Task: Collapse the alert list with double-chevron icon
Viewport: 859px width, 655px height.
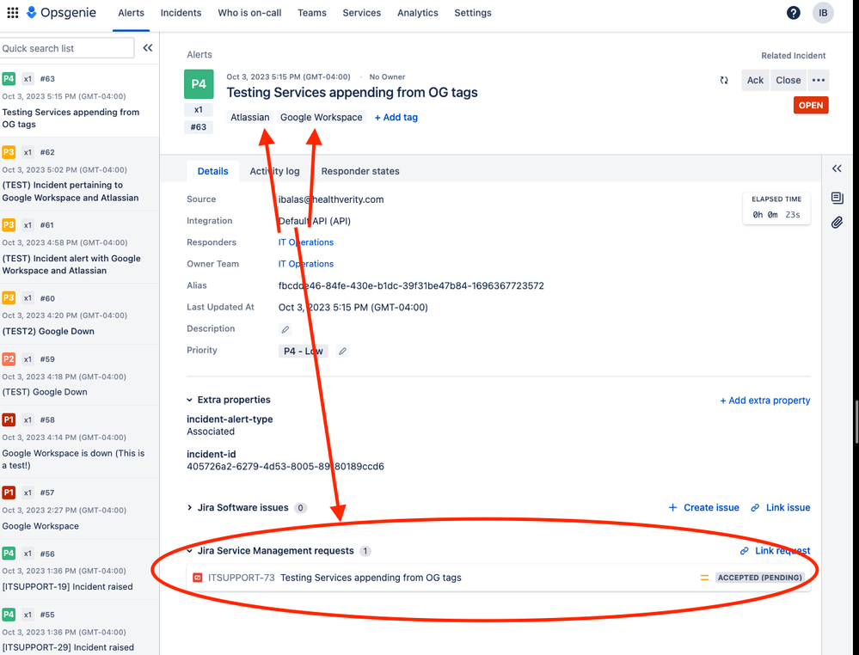Action: 148,48
